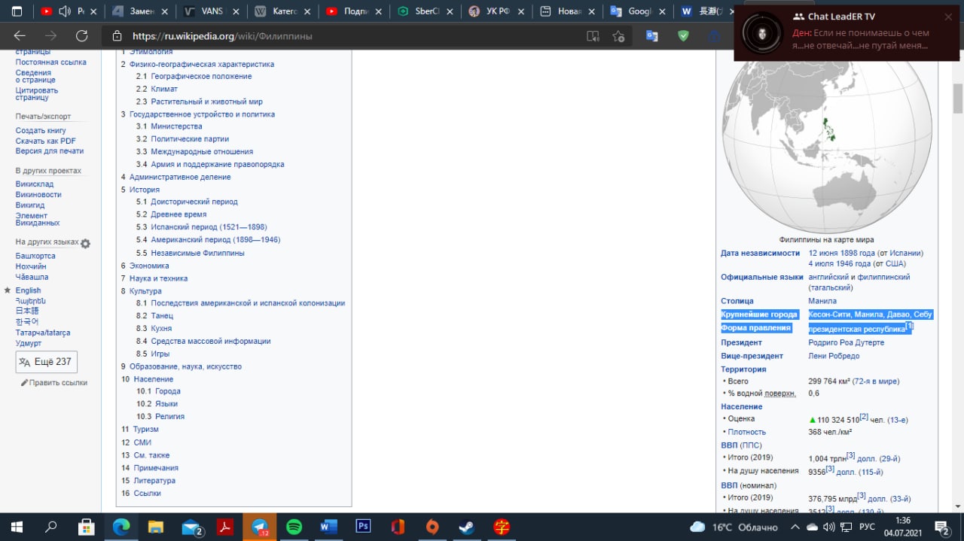This screenshot has width=964, height=541.
Task: Switch to the Google Translate browser tab
Action: (639, 11)
